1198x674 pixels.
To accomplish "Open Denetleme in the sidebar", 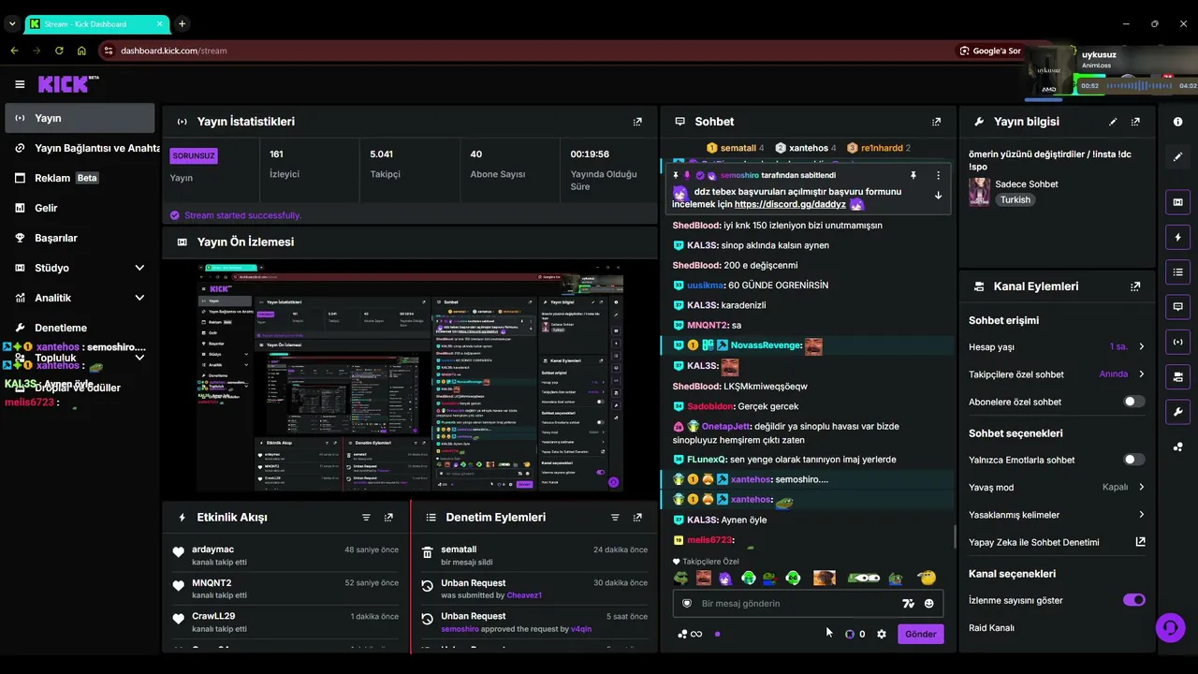I will point(80,328).
